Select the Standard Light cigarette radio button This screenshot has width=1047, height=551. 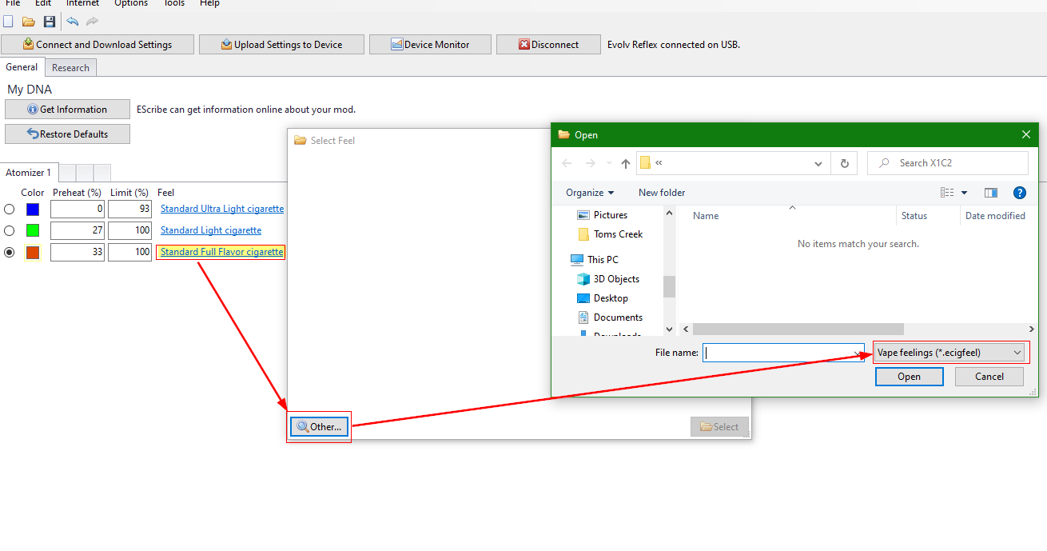(10, 231)
